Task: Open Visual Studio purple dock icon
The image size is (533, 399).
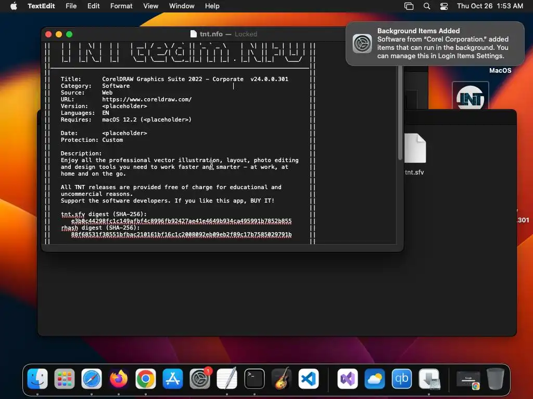Action: pos(347,379)
